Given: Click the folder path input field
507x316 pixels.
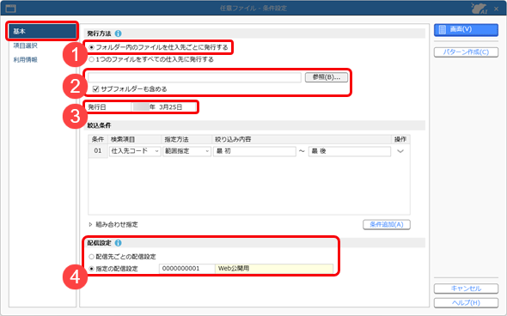Looking at the screenshot, I should [x=195, y=77].
